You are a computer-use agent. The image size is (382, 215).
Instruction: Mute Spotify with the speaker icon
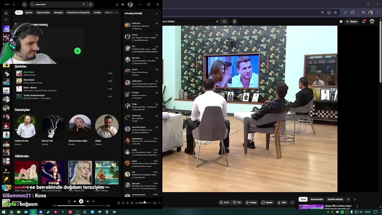pyautogui.click(x=136, y=203)
